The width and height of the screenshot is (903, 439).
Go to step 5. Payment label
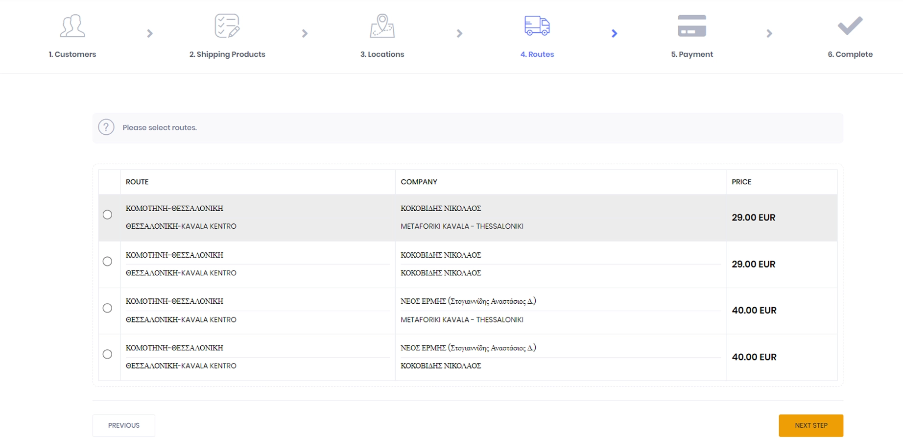tap(692, 54)
